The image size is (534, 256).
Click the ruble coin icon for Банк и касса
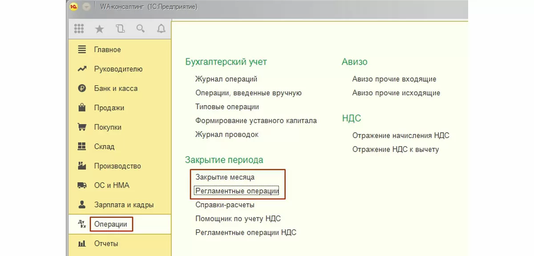click(x=82, y=88)
